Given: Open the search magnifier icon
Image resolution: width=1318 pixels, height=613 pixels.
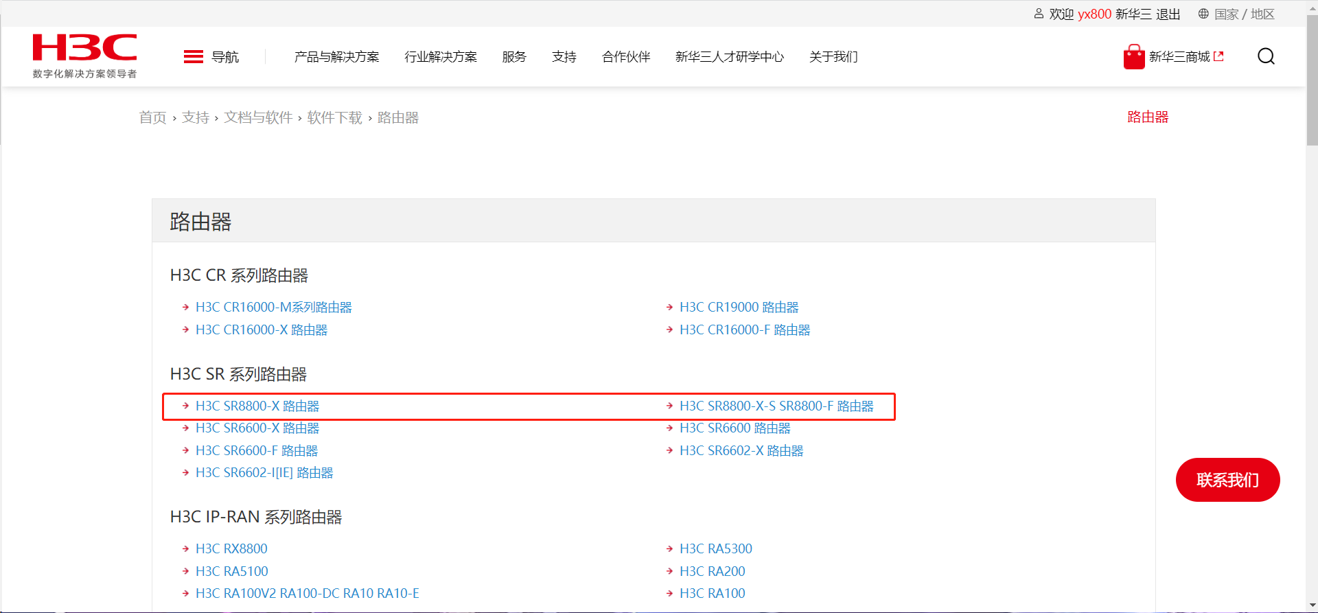Looking at the screenshot, I should 1266,56.
